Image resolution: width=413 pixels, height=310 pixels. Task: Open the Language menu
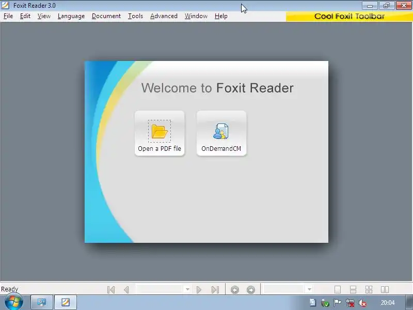pos(71,16)
